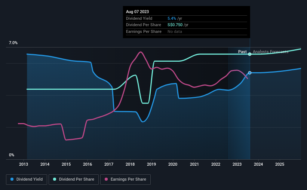Image resolution: width=307 pixels, height=190 pixels.
Task: Click the 2016 x-axis label
Action: (x=88, y=164)
